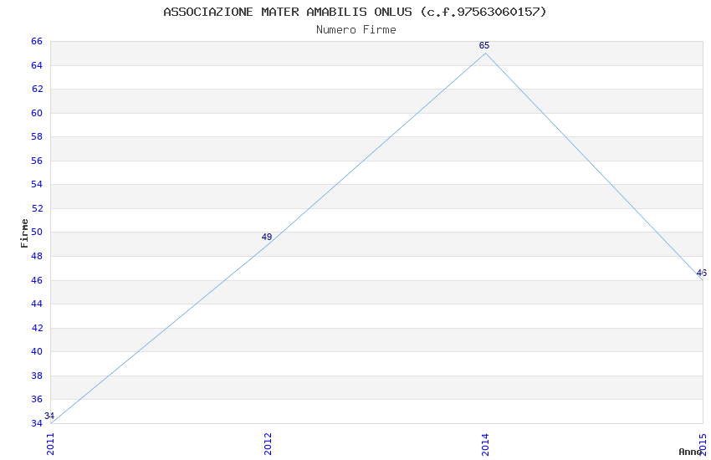The image size is (711, 460).
Task: Click the data label 46 at line end
Action: 702,273
